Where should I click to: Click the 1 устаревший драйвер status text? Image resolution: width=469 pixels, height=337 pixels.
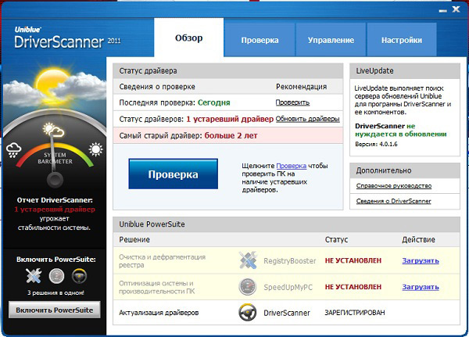pyautogui.click(x=230, y=119)
